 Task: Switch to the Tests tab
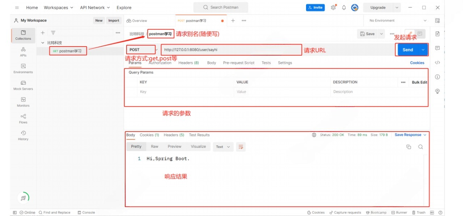[266, 63]
